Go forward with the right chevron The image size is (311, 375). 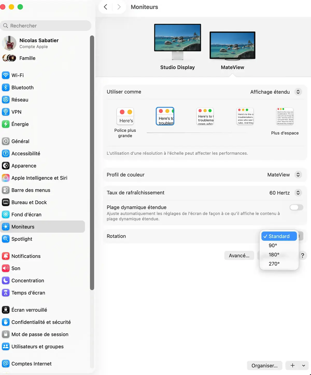(119, 7)
